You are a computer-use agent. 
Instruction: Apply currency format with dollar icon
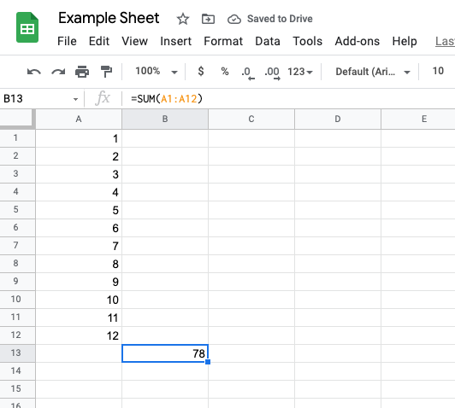coord(200,71)
